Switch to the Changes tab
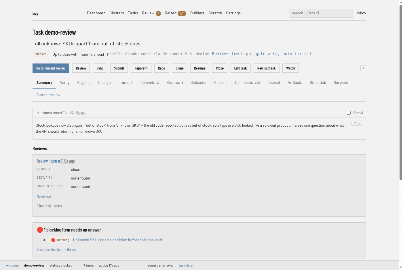Screen dimensions: 403x270 click(105, 83)
